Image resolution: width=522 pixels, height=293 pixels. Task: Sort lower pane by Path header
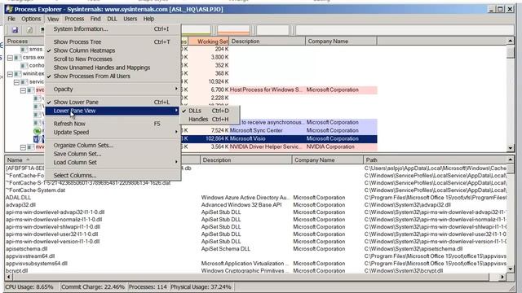pos(435,160)
